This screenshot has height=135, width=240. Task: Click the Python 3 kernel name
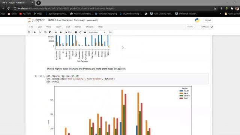(205, 27)
